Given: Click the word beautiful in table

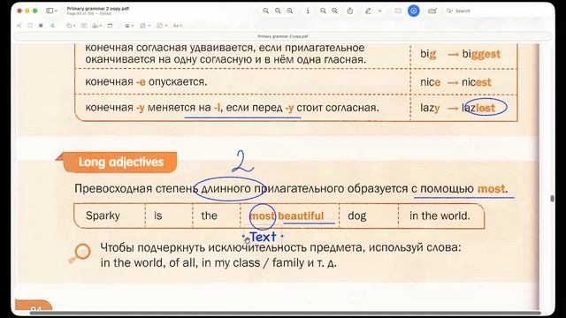Looking at the screenshot, I should (301, 216).
